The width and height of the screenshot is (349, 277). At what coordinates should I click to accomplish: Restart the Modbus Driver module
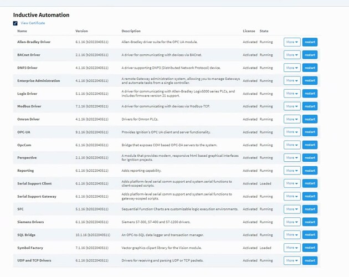coord(310,106)
